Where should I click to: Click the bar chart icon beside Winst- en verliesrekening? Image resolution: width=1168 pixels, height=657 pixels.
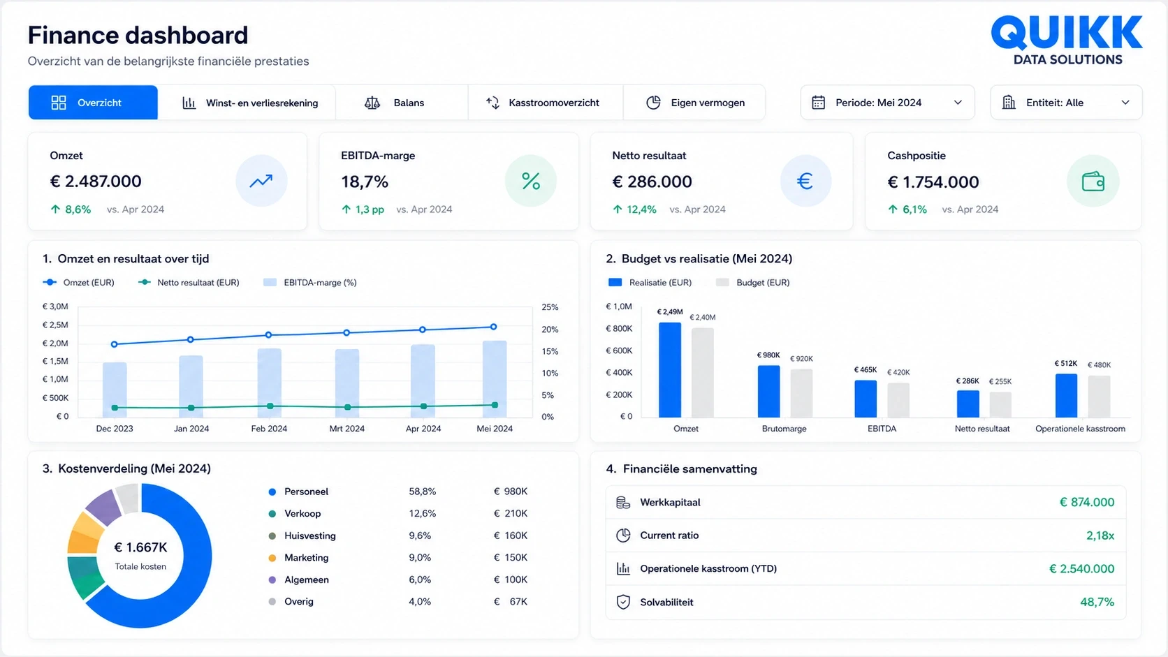[189, 103]
